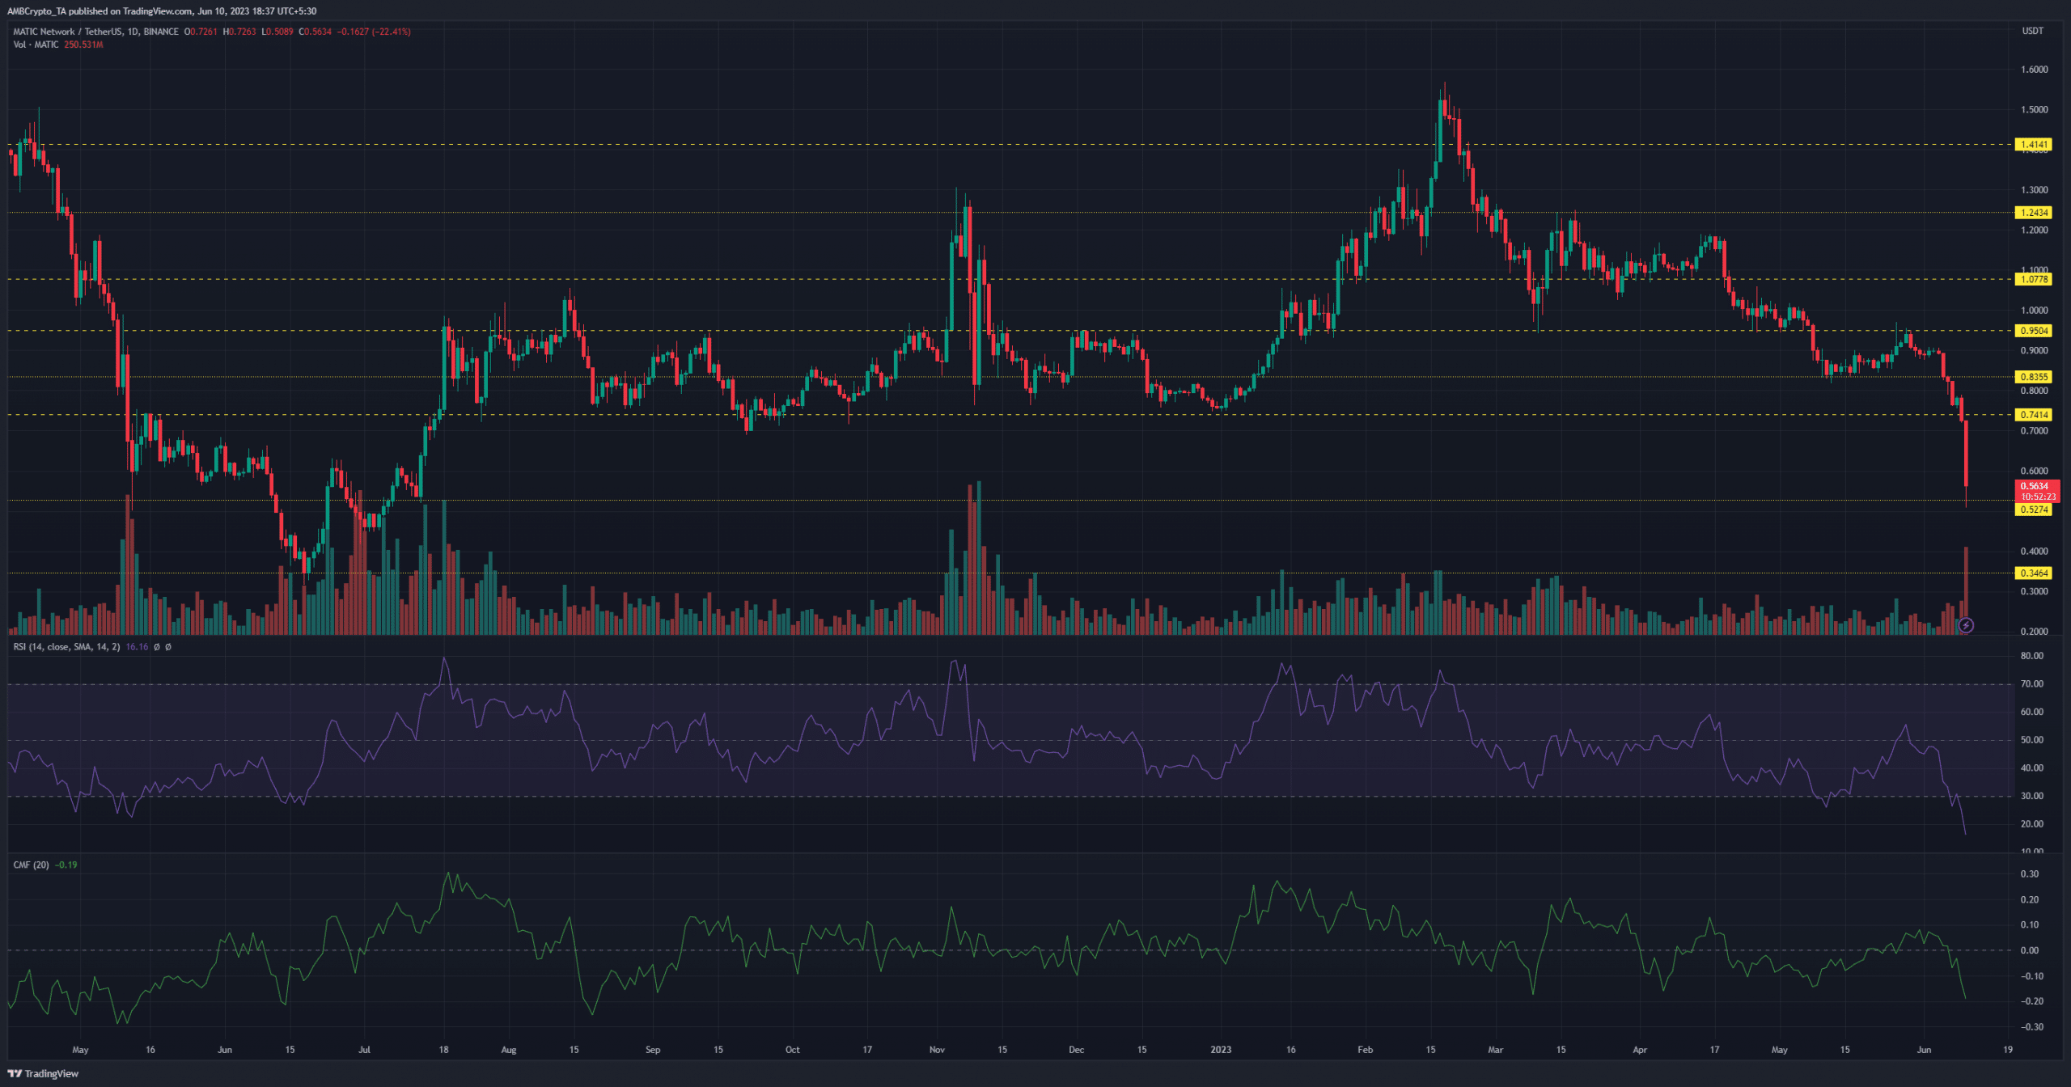Open the AMBCrypto_TA published on TradingView.com header
This screenshot has height=1087, width=2071.
pos(162,11)
